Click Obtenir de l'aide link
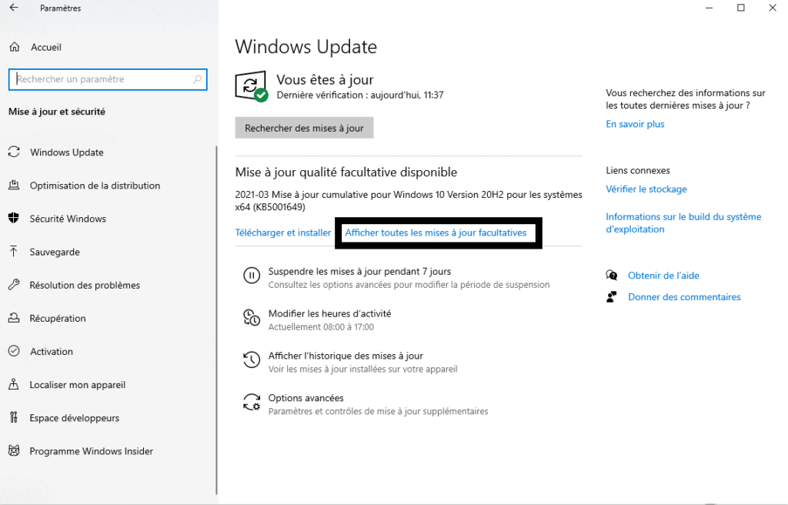This screenshot has width=788, height=505. pyautogui.click(x=663, y=275)
